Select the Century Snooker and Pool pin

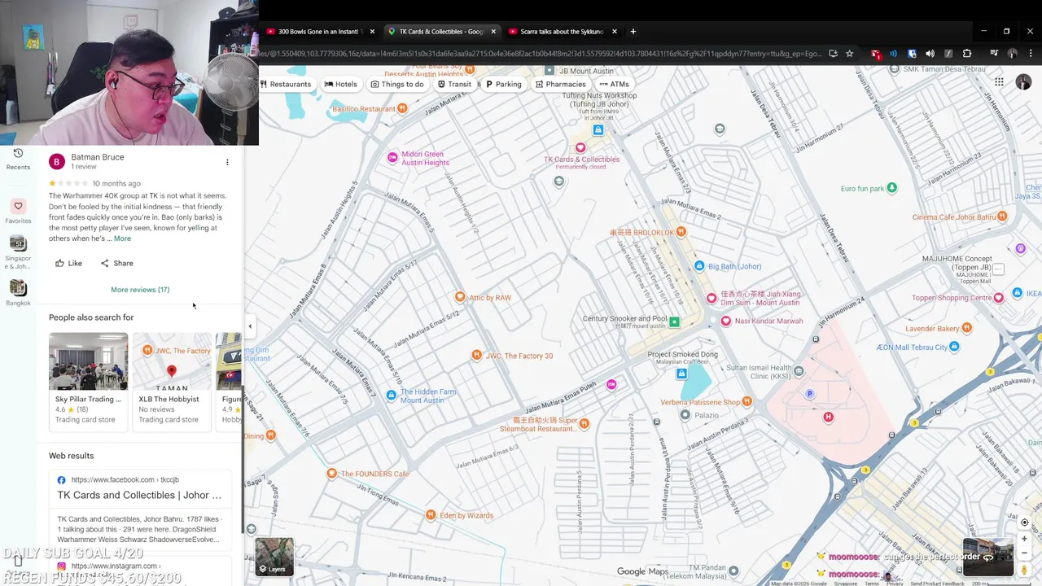(x=674, y=322)
